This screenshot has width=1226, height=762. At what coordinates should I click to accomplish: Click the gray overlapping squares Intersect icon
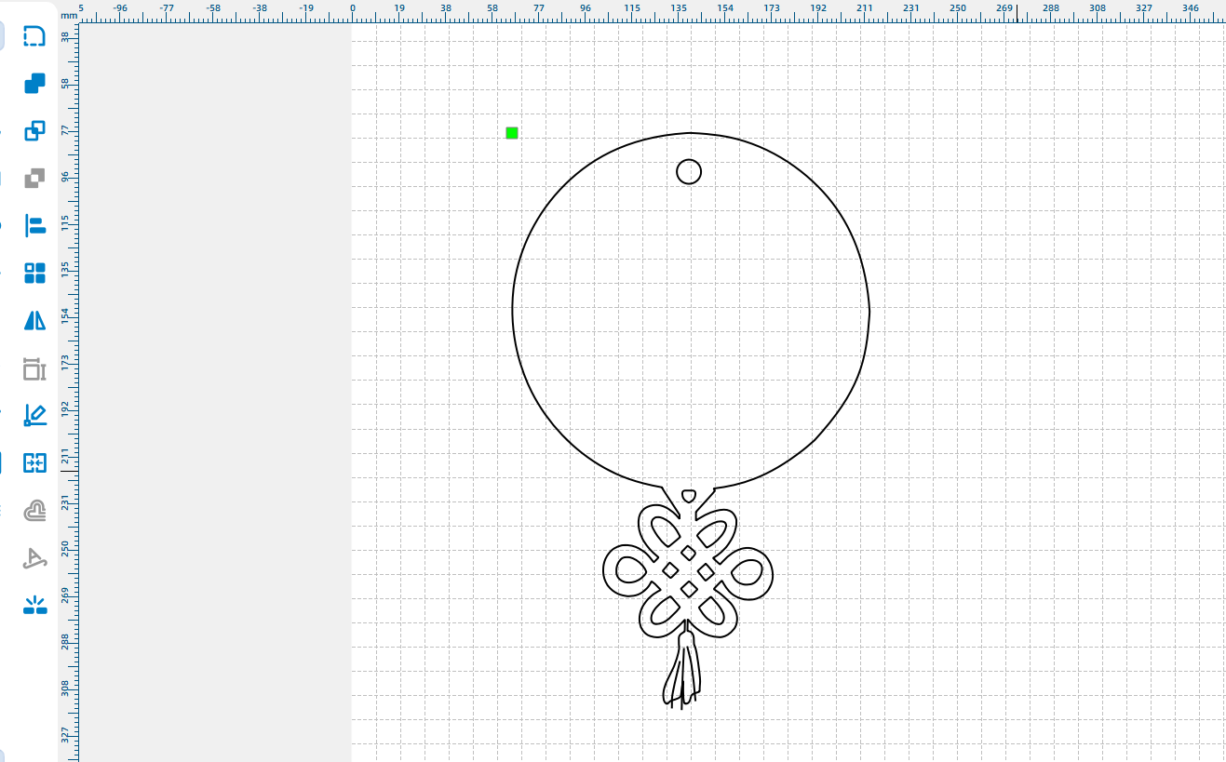(34, 178)
